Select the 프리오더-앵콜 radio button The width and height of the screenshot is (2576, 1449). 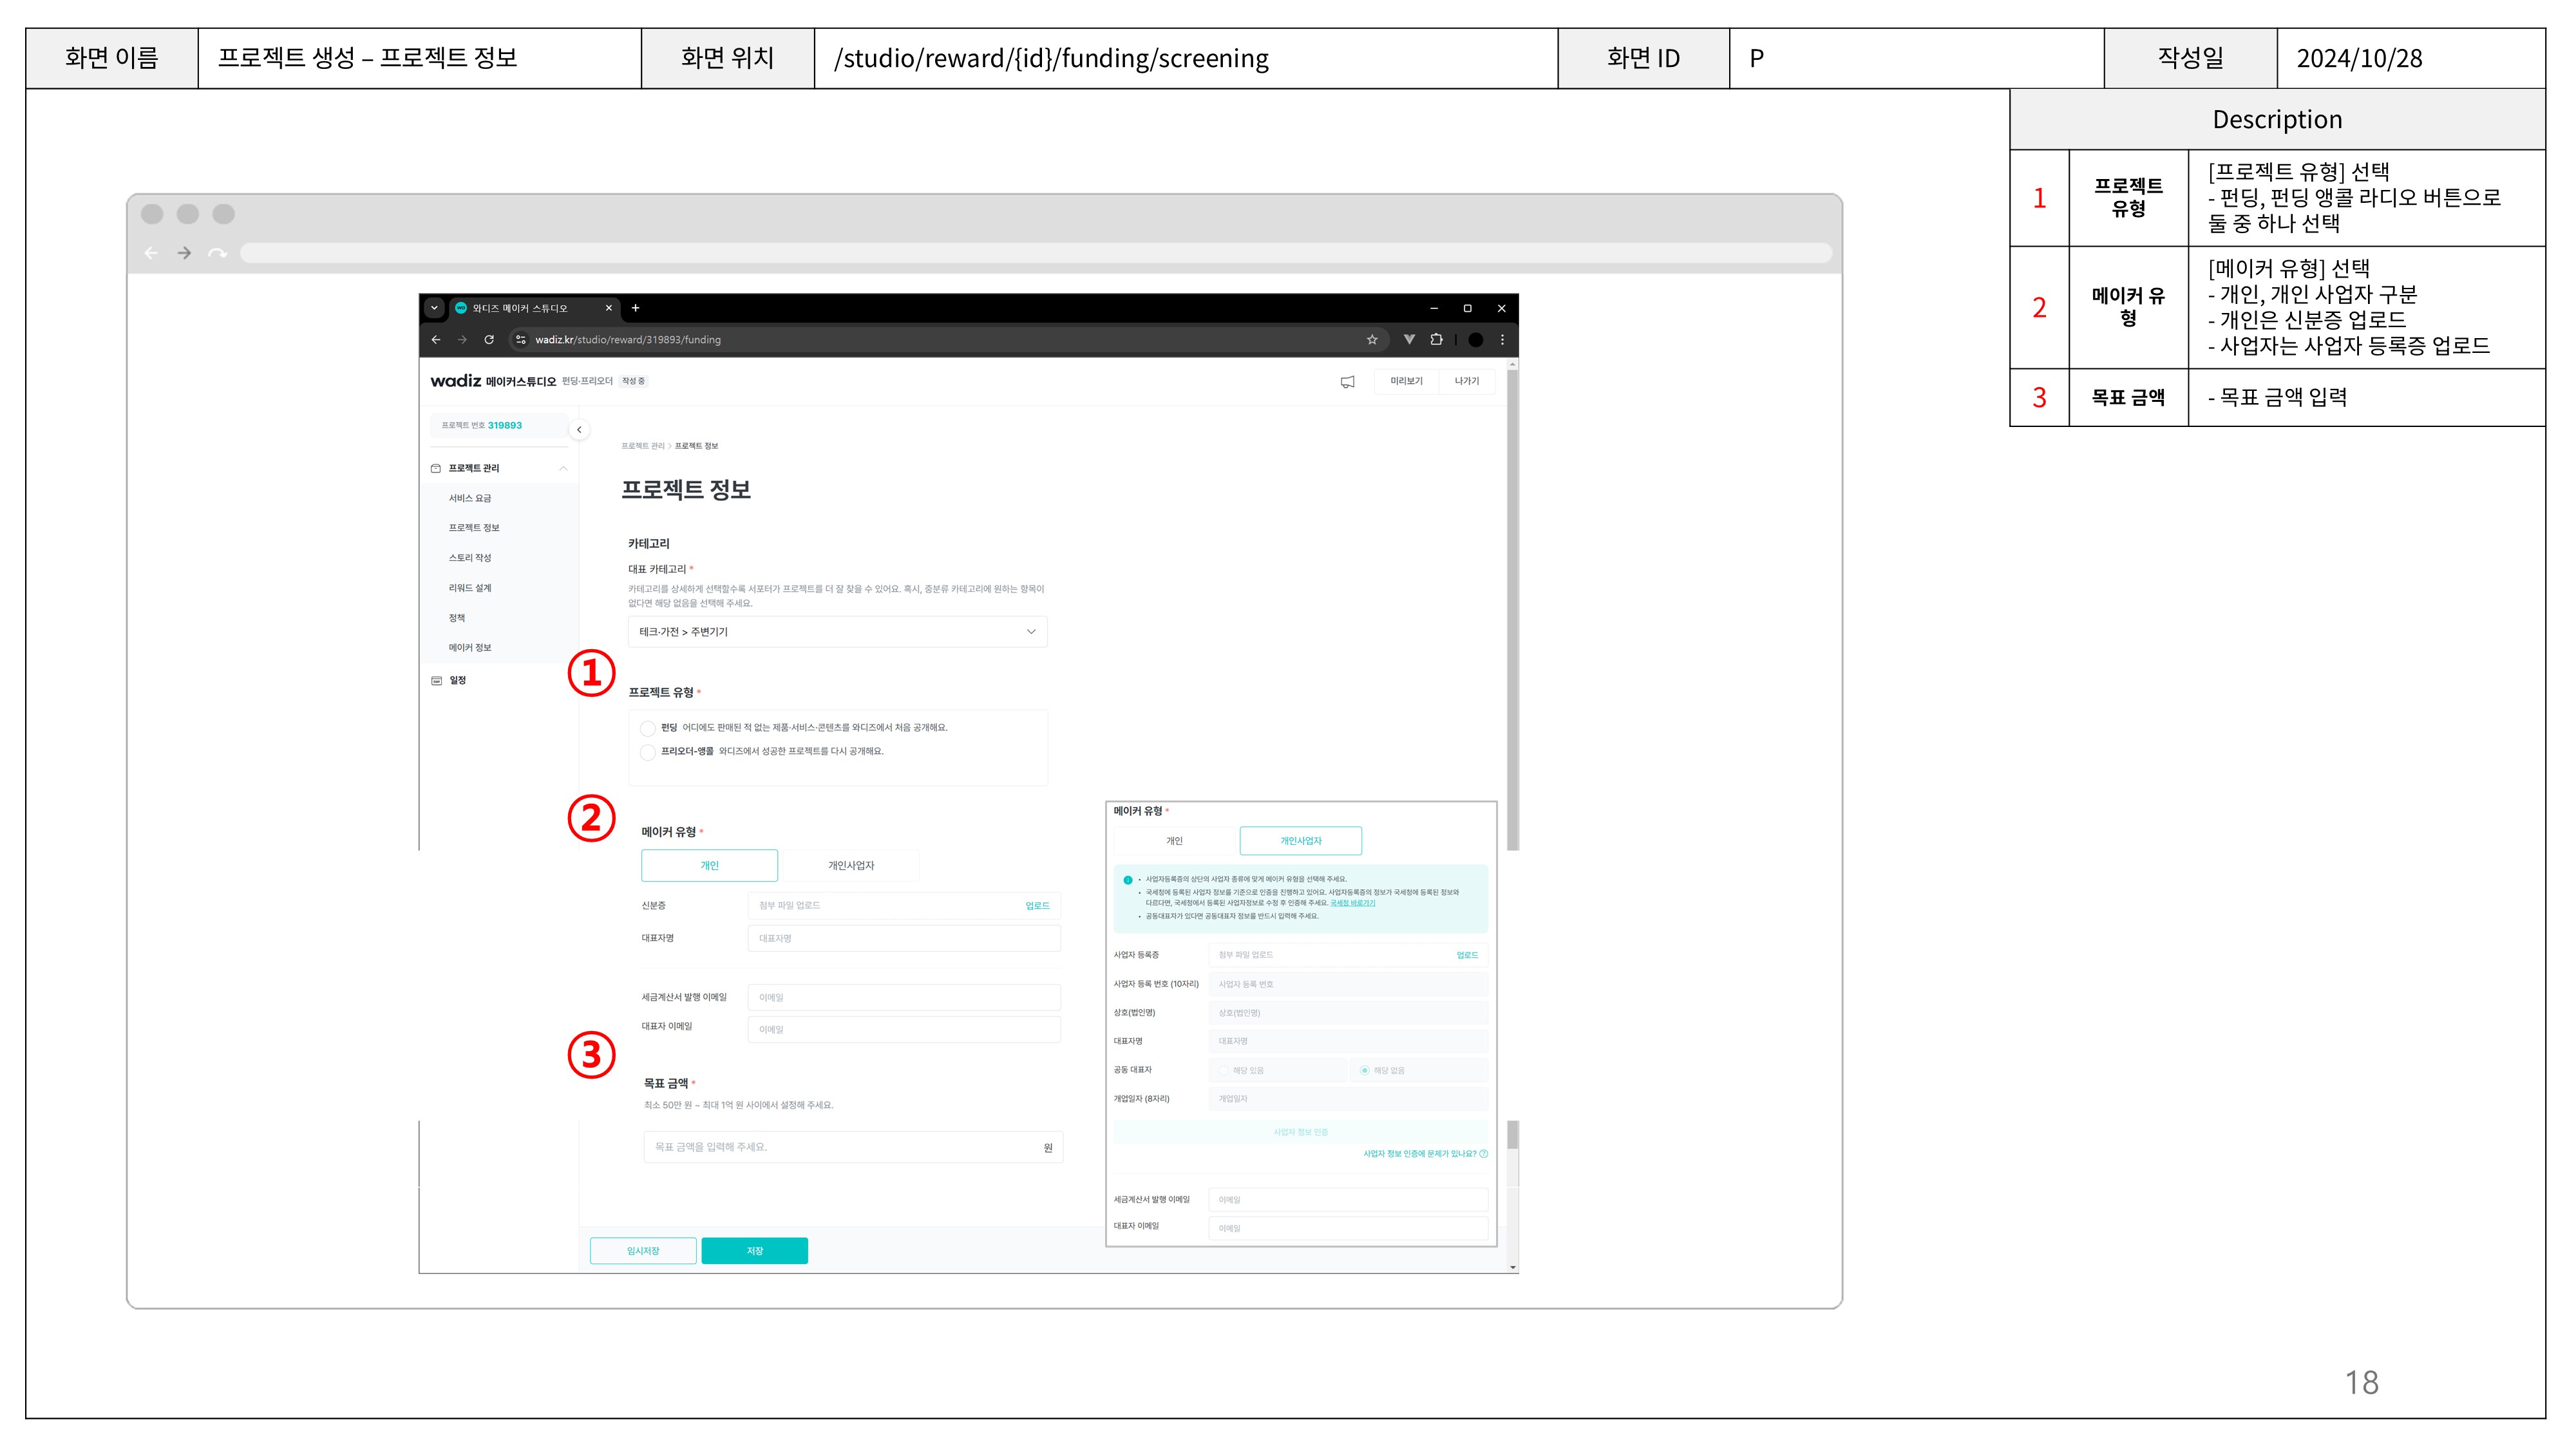[648, 752]
